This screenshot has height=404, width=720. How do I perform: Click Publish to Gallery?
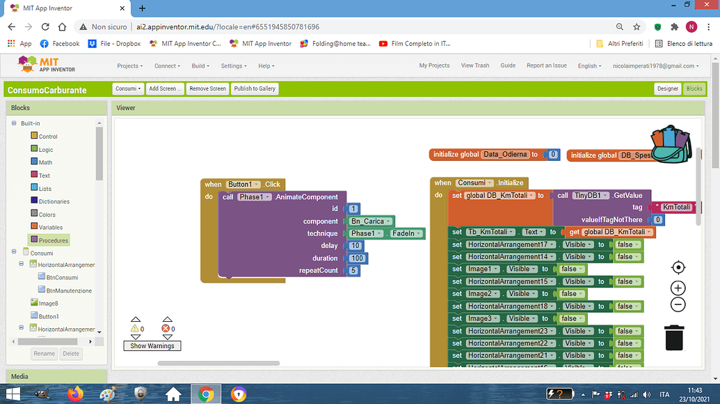(x=255, y=88)
